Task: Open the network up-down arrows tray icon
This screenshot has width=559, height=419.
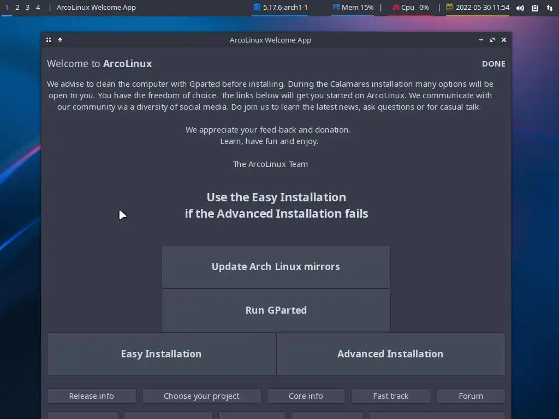Action: 549,8
